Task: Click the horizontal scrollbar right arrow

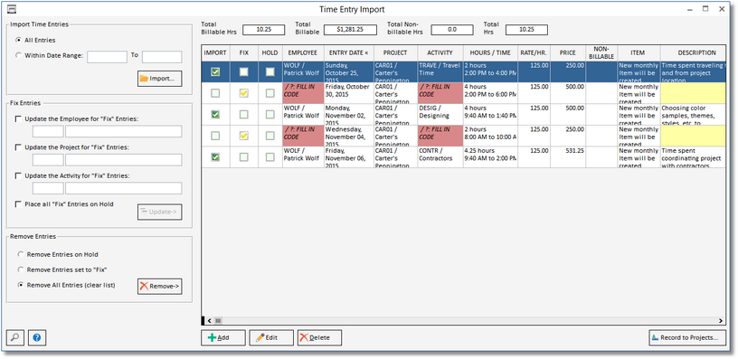Action: (x=721, y=320)
